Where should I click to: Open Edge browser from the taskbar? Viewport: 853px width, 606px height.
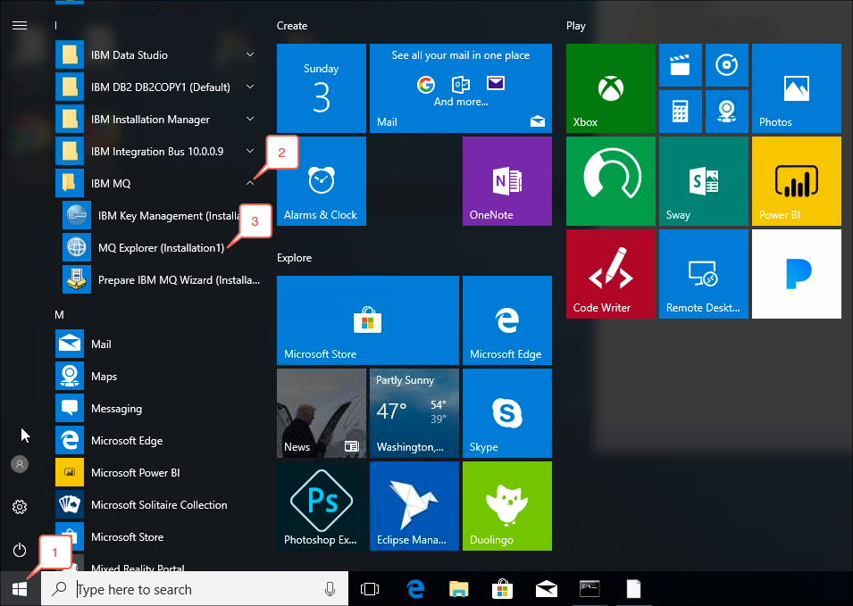point(415,589)
